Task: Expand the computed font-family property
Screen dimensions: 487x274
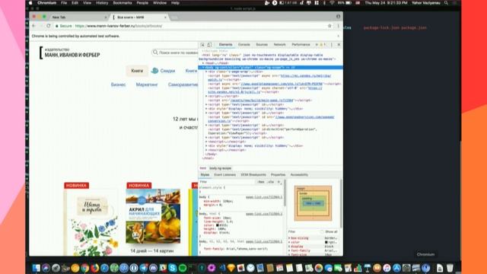Action: [289, 250]
